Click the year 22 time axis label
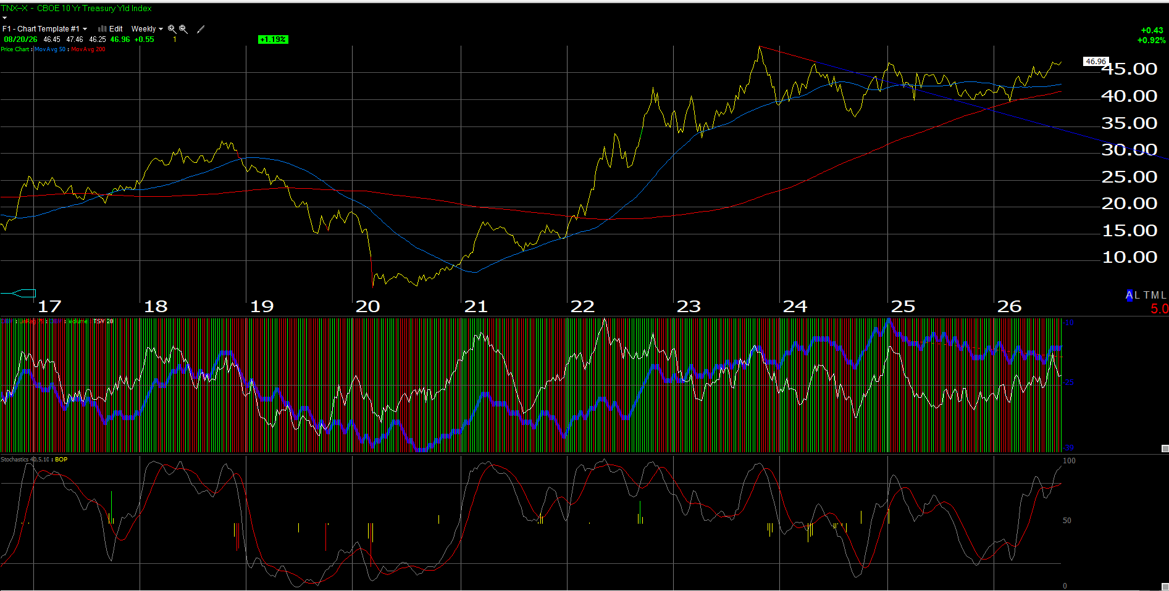The image size is (1169, 591). (582, 307)
